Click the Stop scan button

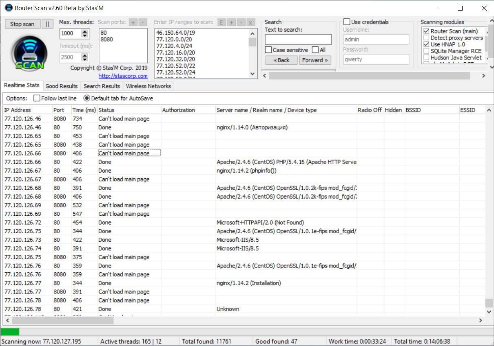(x=22, y=24)
